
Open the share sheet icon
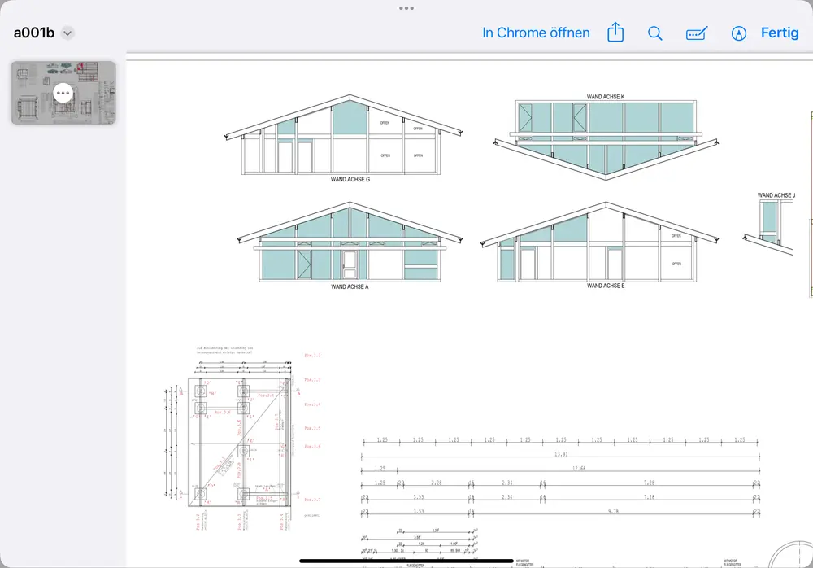(x=615, y=33)
